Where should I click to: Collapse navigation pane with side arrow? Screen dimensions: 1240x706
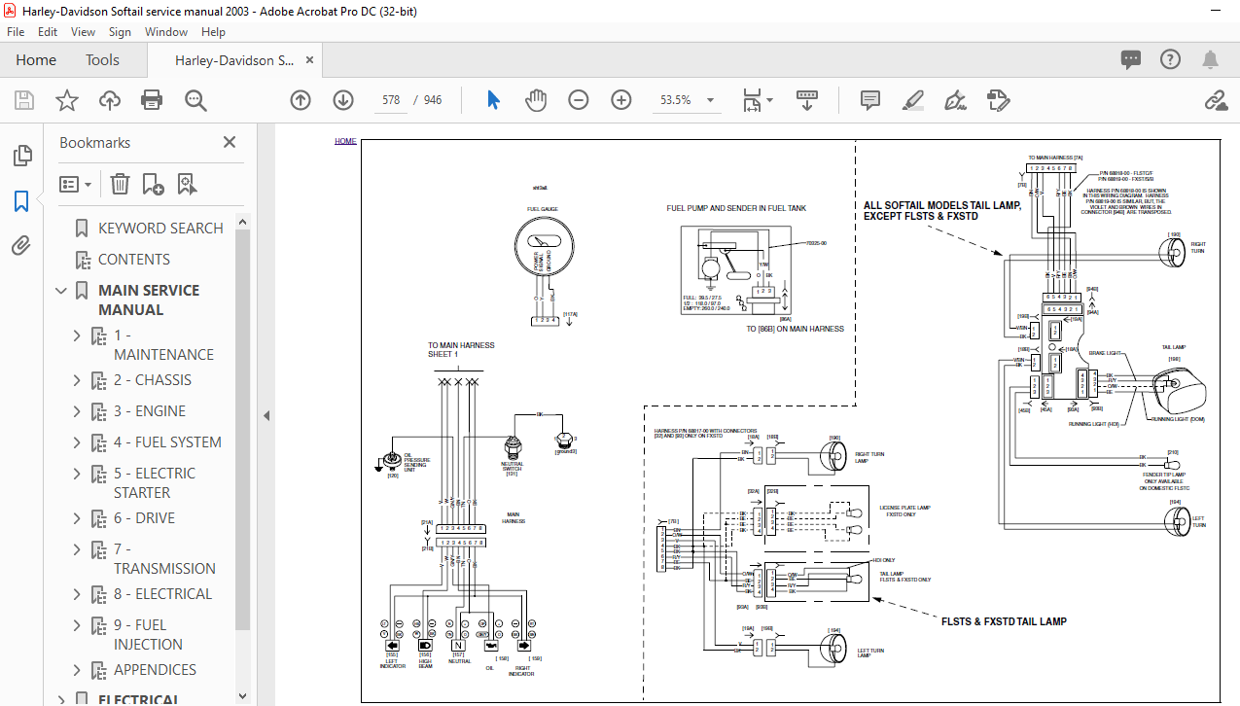point(266,415)
